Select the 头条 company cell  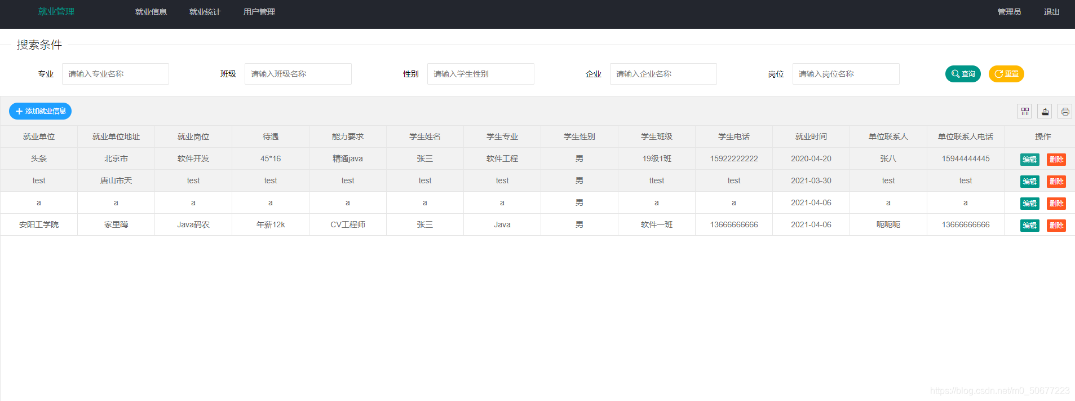tap(39, 158)
